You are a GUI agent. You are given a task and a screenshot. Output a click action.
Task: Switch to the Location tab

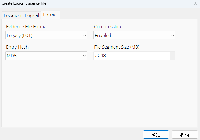12,15
